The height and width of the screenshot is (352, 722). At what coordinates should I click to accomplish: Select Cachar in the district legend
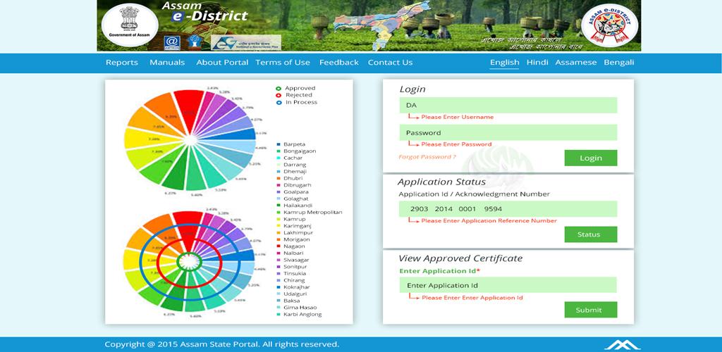pos(293,158)
